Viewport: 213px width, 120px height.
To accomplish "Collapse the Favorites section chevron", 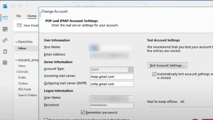I will pos(16,42).
